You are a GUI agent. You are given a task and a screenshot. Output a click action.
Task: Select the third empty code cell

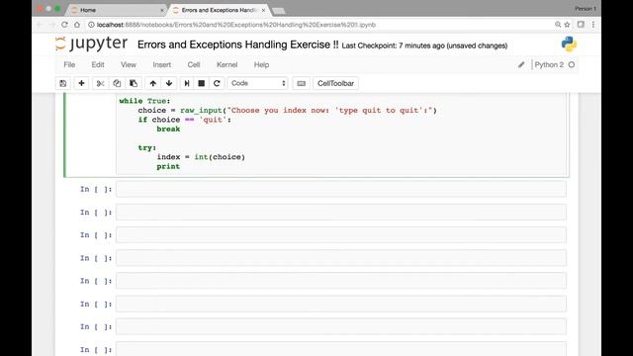(x=341, y=235)
